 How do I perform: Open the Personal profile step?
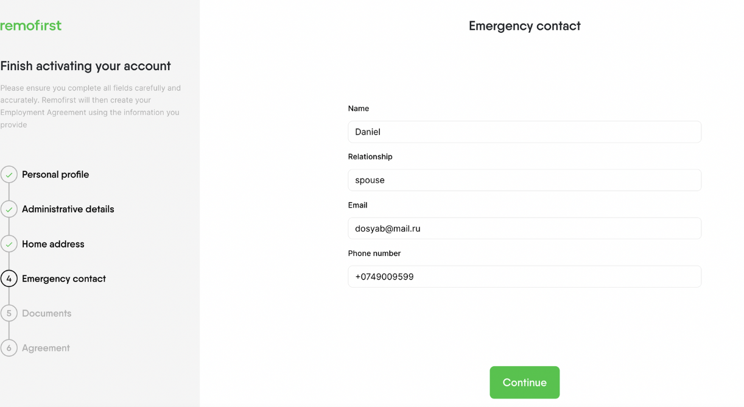[55, 175]
